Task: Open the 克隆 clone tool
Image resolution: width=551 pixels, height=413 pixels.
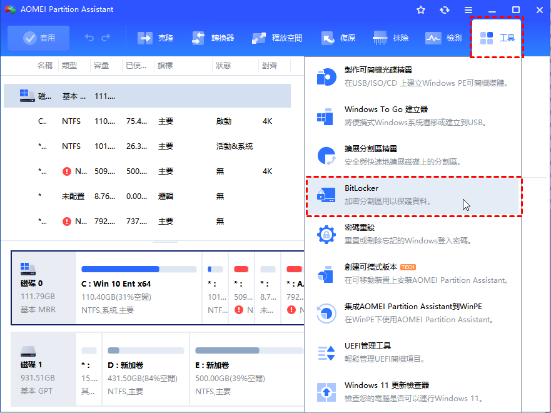Action: tap(155, 38)
